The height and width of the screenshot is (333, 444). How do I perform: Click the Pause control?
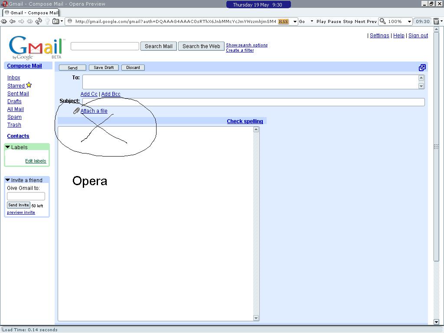334,22
